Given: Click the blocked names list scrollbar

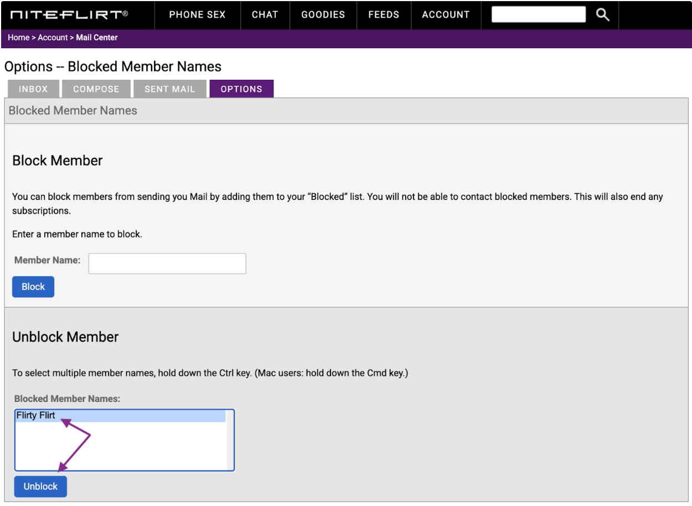Looking at the screenshot, I should (230, 440).
